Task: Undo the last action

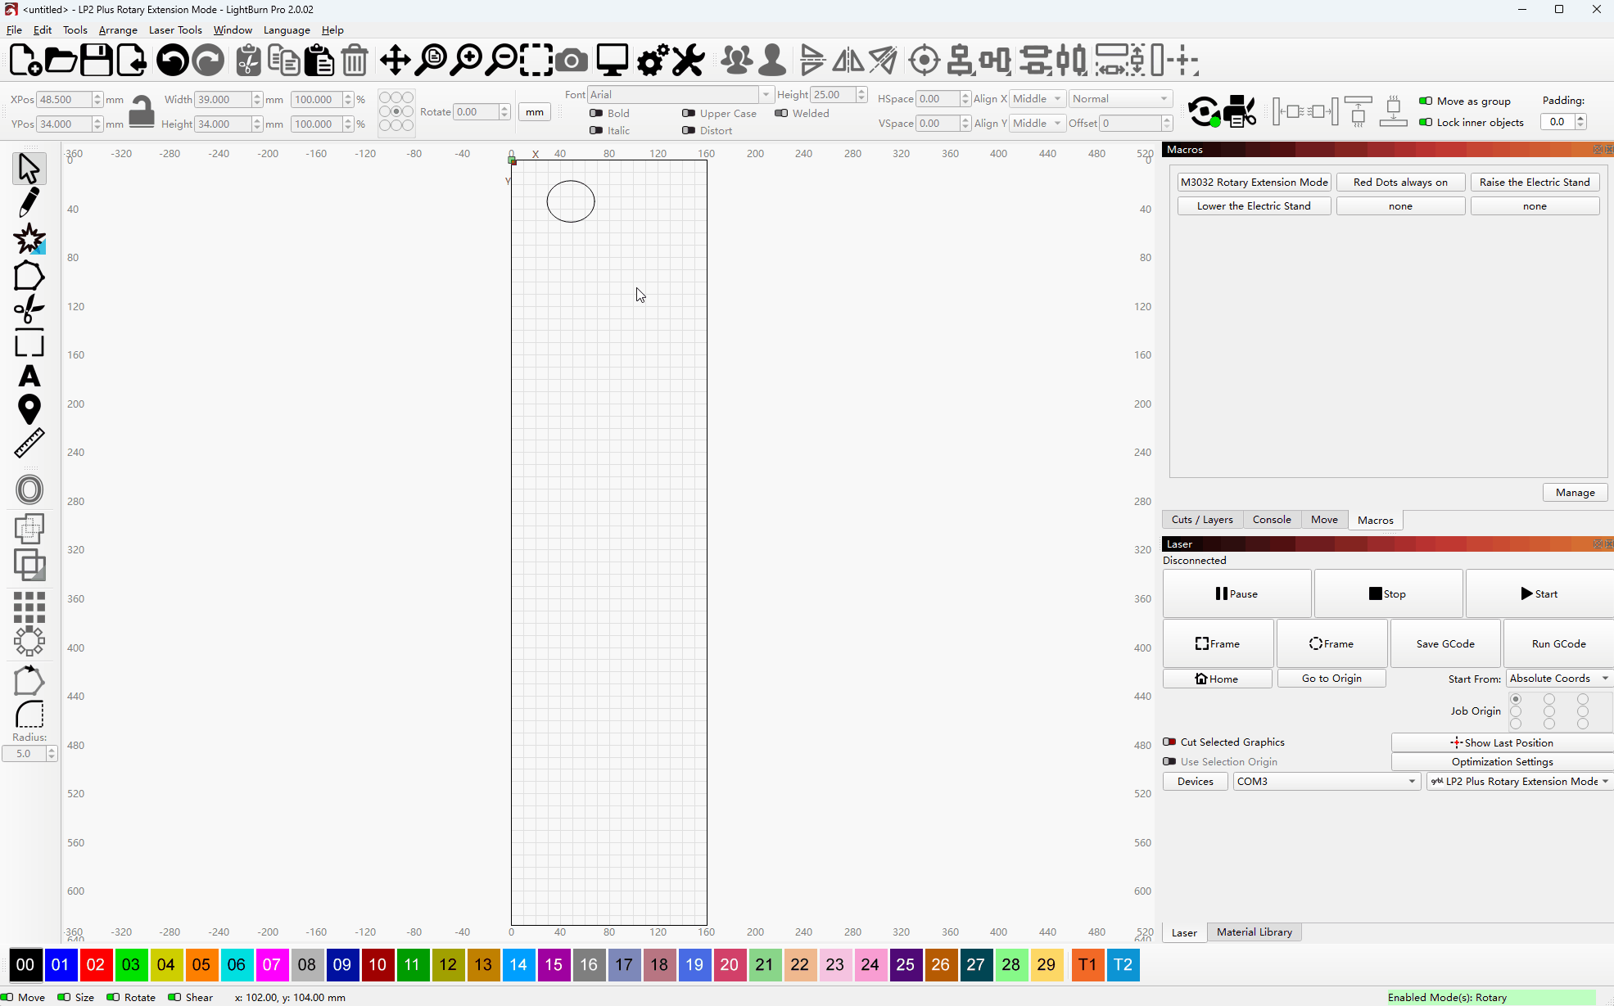Action: (x=172, y=61)
